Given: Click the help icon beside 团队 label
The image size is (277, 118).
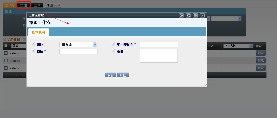Looking at the screenshot, I should coord(33,44).
